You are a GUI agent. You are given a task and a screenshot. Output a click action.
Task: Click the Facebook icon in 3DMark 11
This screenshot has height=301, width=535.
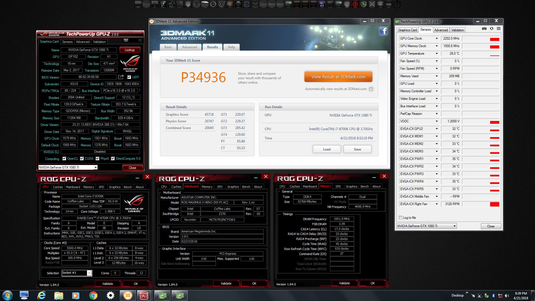(x=383, y=31)
